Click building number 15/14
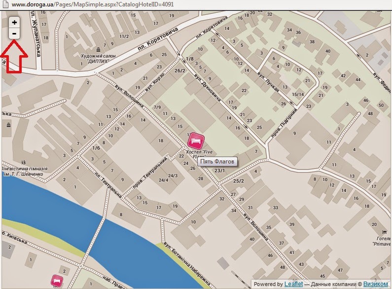Image resolution: width=392 pixels, height=289 pixels. click(298, 95)
